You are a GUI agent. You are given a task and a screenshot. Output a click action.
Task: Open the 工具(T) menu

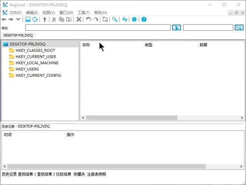pos(83,13)
